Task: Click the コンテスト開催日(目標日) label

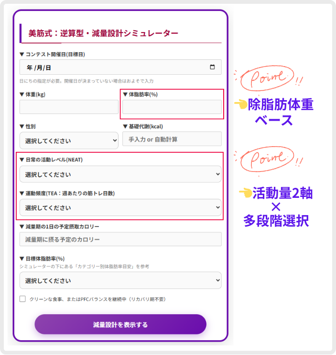Action: (x=53, y=54)
